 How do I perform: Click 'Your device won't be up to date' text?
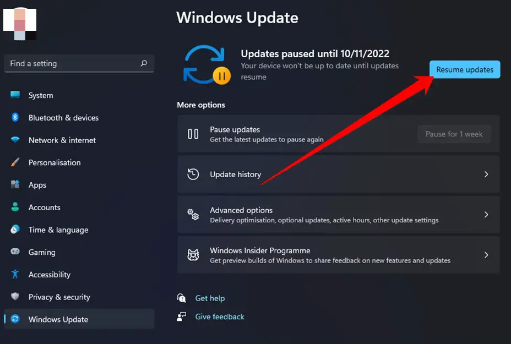[320, 72]
